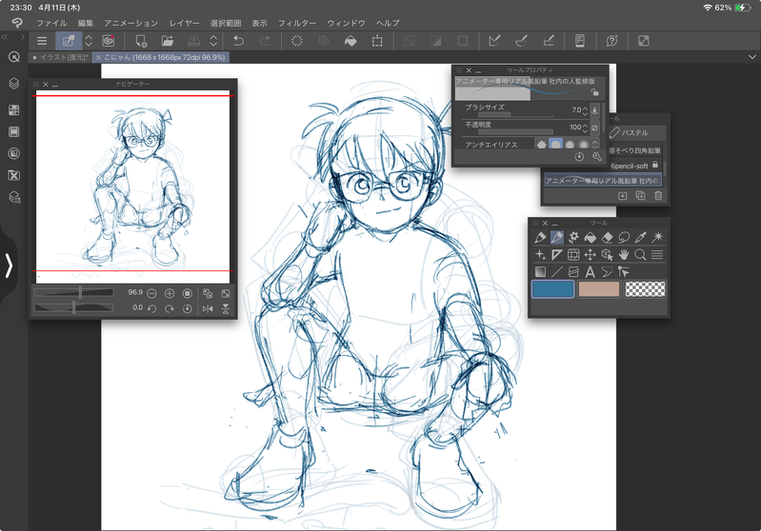Image resolution: width=761 pixels, height=531 pixels.
Task: Select the Hand pan tool
Action: pos(624,255)
